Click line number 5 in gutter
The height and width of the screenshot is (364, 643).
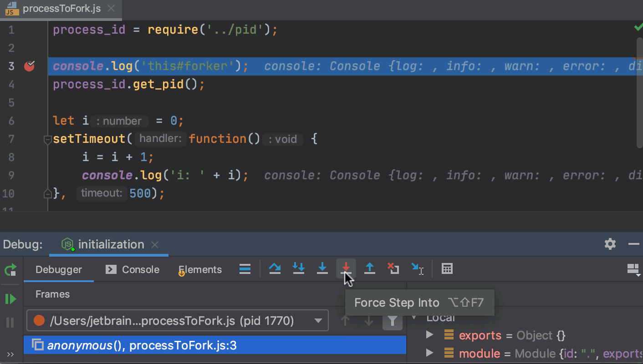(x=11, y=103)
